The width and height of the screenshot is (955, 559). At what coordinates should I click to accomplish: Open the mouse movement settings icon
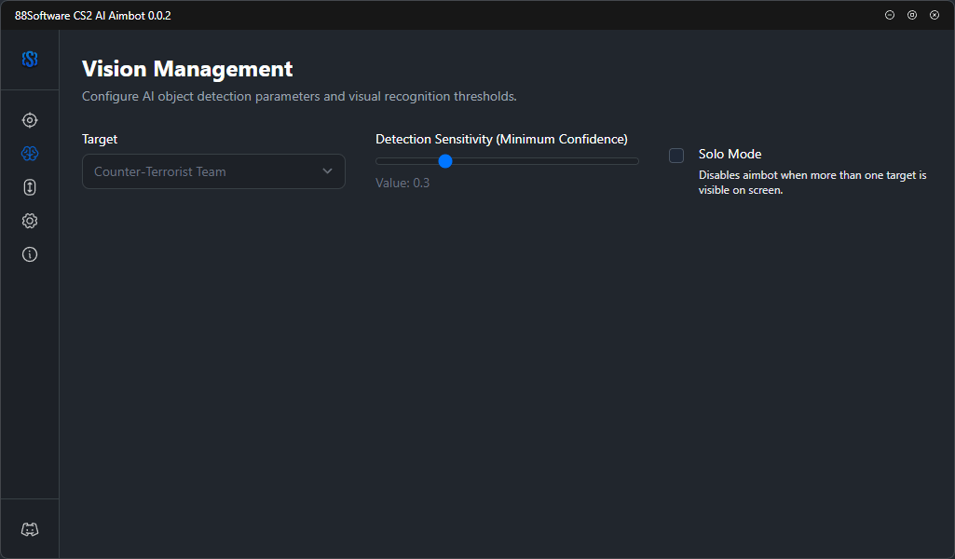tap(30, 187)
